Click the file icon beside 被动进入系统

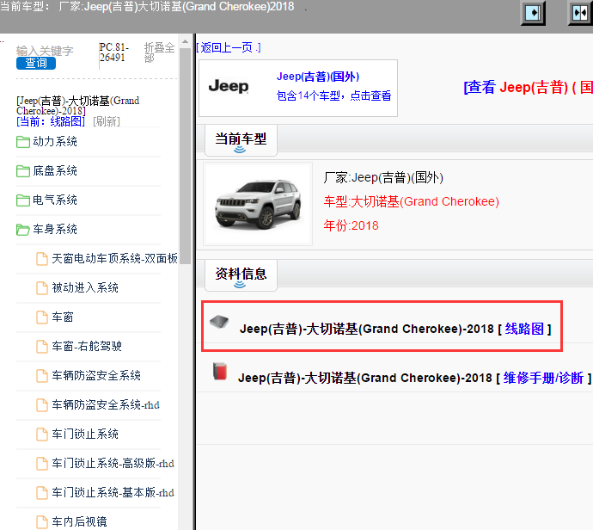[x=42, y=288]
